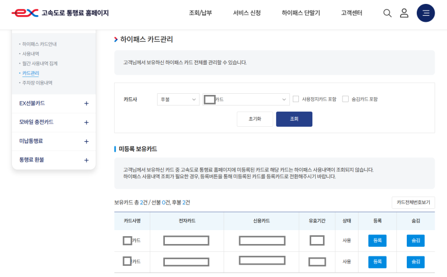Click the 상태 column header
Viewport: 447px width, 277px height.
point(346,221)
